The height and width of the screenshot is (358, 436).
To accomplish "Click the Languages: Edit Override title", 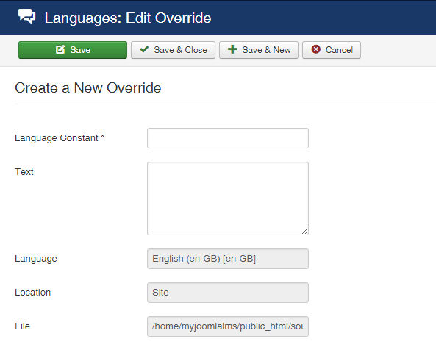I will pos(128,18).
